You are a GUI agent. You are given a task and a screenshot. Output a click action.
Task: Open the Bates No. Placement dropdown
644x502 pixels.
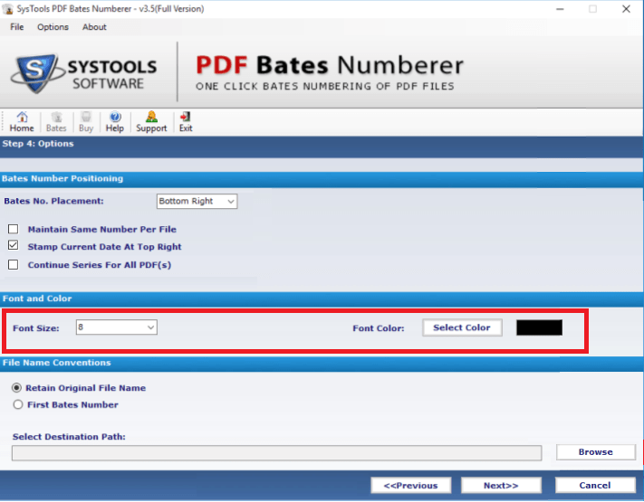[197, 201]
